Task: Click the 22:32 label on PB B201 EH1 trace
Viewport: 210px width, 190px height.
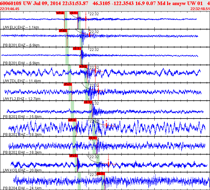Action: pyautogui.click(x=94, y=50)
